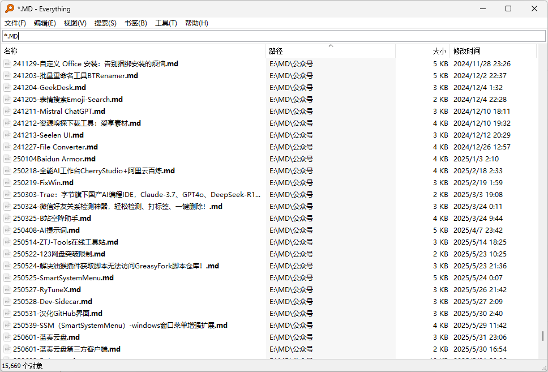Click file icon of 241203-批量重命名工具BTRenamer.md
The image size is (548, 372).
pyautogui.click(x=7, y=75)
